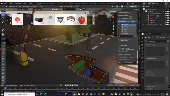Jump to the start frame in timeline
This screenshot has width=170, height=96.
(66, 85)
